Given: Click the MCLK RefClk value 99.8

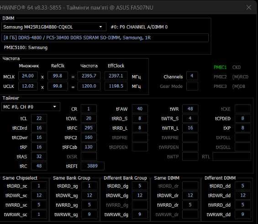Looking at the screenshot, I should coord(58,76).
